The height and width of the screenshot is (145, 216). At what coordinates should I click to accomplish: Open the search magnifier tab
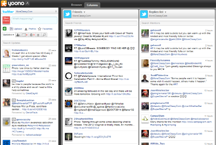(x=44, y=35)
